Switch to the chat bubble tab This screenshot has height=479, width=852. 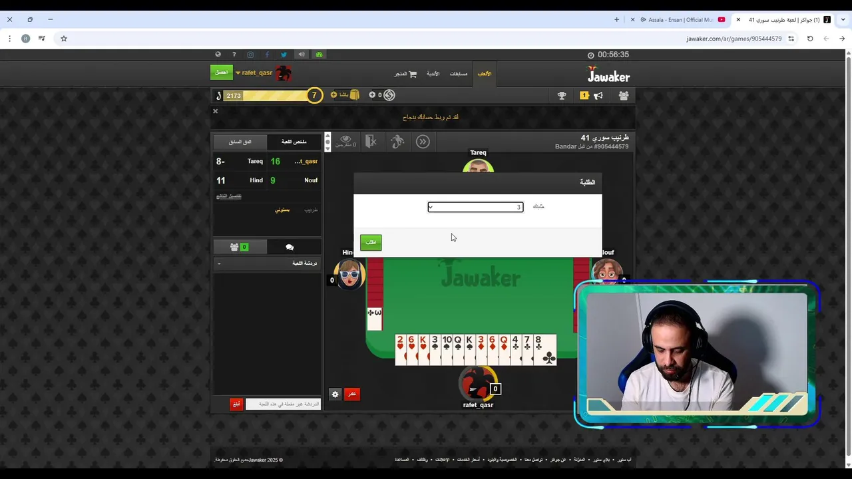coord(290,247)
